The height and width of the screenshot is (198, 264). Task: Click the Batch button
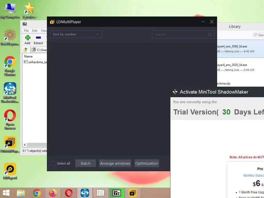[x=86, y=163]
